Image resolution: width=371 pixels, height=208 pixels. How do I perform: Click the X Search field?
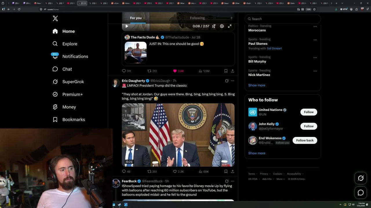[283, 19]
